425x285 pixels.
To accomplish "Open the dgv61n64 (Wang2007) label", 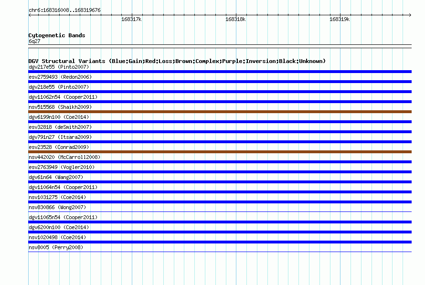I will [56, 177].
